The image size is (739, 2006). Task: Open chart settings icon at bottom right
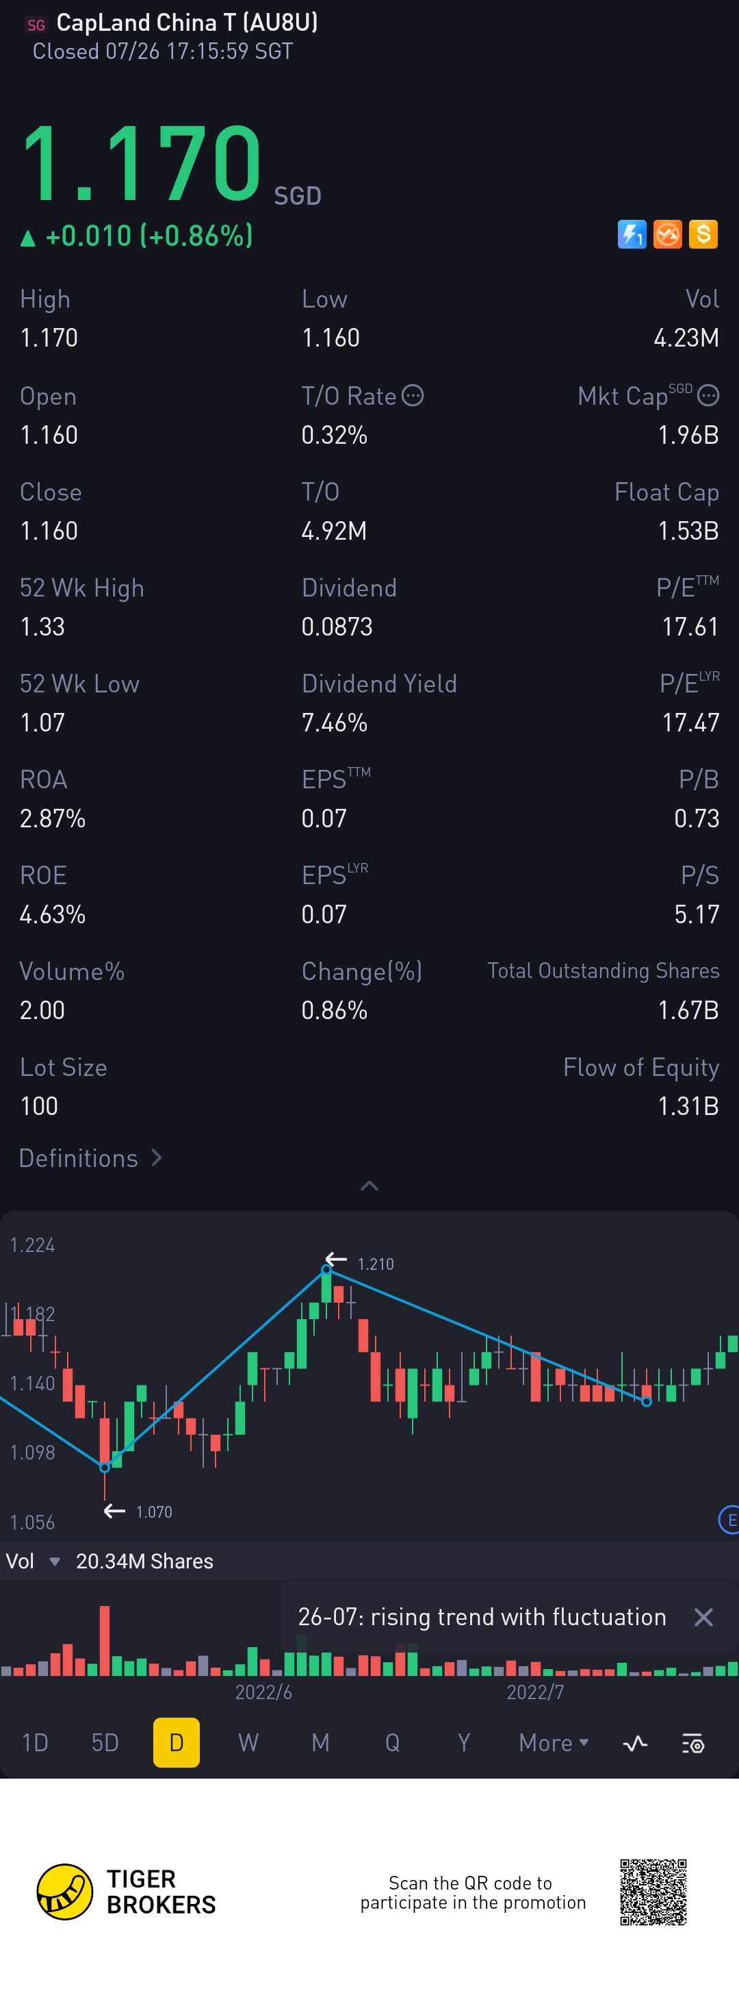[693, 1743]
